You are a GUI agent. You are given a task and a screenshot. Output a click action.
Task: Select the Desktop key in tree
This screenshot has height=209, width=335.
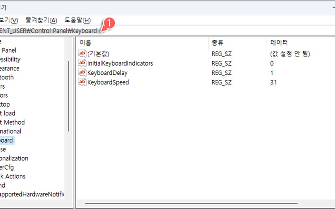click(x=5, y=104)
